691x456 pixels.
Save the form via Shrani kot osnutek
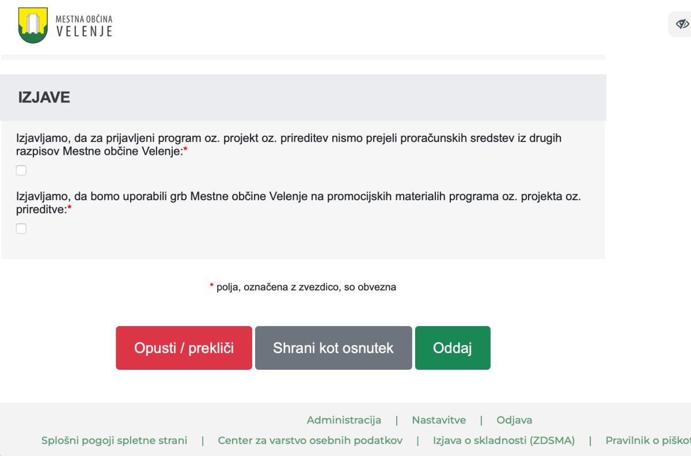[333, 348]
